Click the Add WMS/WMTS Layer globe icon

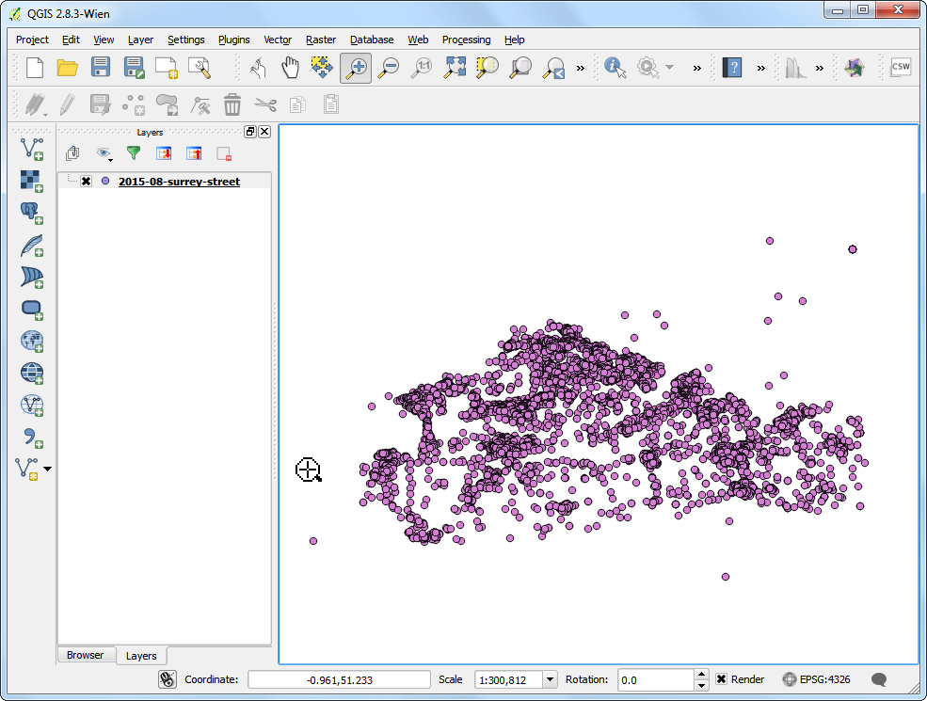pos(32,341)
